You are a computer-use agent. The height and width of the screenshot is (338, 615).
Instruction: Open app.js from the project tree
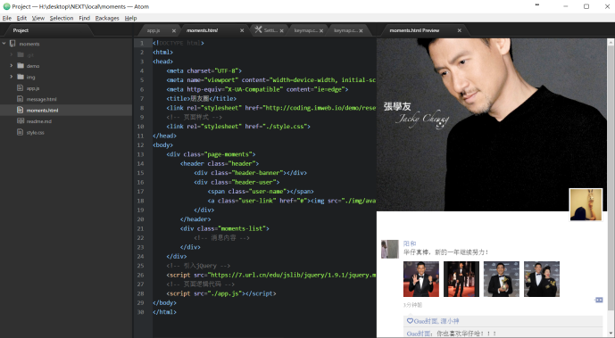[33, 88]
